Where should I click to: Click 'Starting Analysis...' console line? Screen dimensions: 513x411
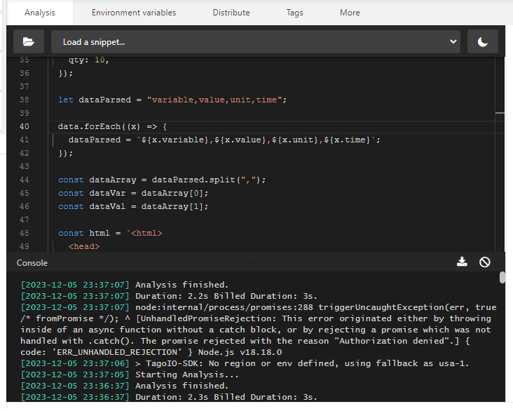click(x=187, y=375)
